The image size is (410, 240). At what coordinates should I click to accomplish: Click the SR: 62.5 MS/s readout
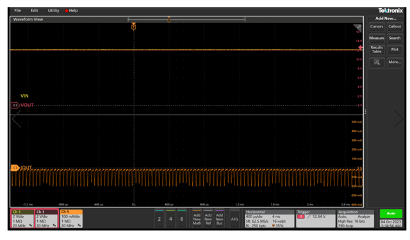pyautogui.click(x=257, y=221)
